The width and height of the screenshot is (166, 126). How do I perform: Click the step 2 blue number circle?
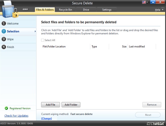point(4,31)
